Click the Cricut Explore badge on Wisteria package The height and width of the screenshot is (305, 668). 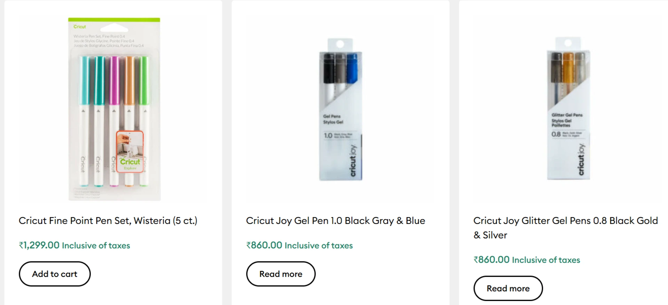click(x=130, y=152)
